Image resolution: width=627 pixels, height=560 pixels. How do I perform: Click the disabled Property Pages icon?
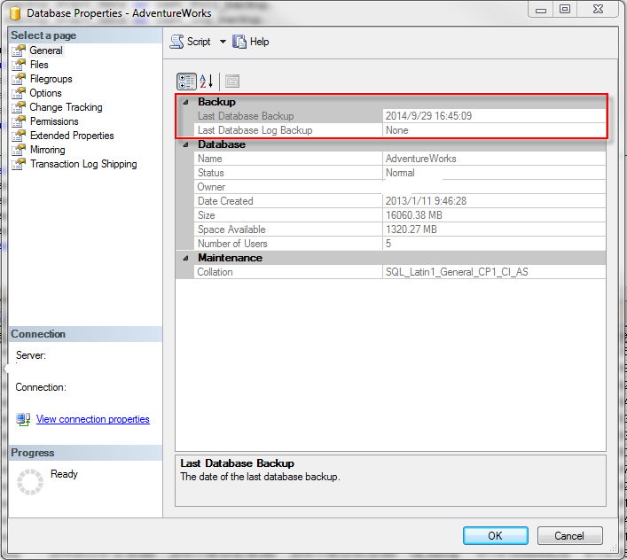[x=232, y=82]
